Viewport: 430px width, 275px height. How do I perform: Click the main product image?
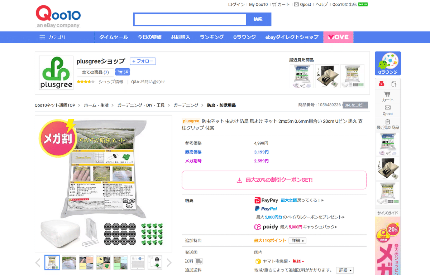coord(104,184)
